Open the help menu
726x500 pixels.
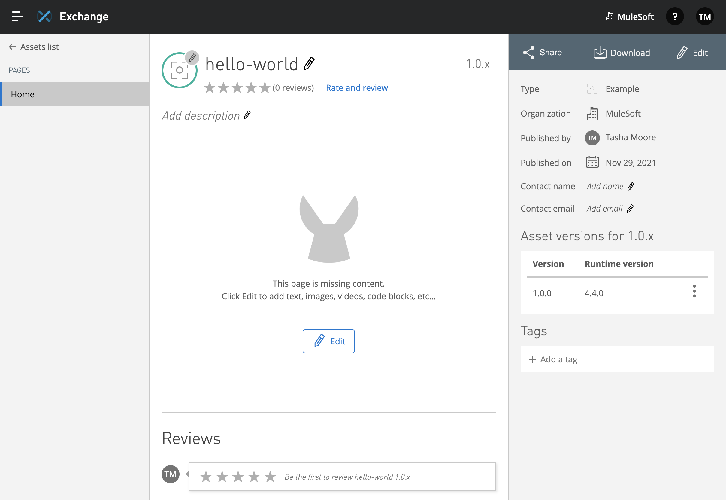tap(675, 16)
